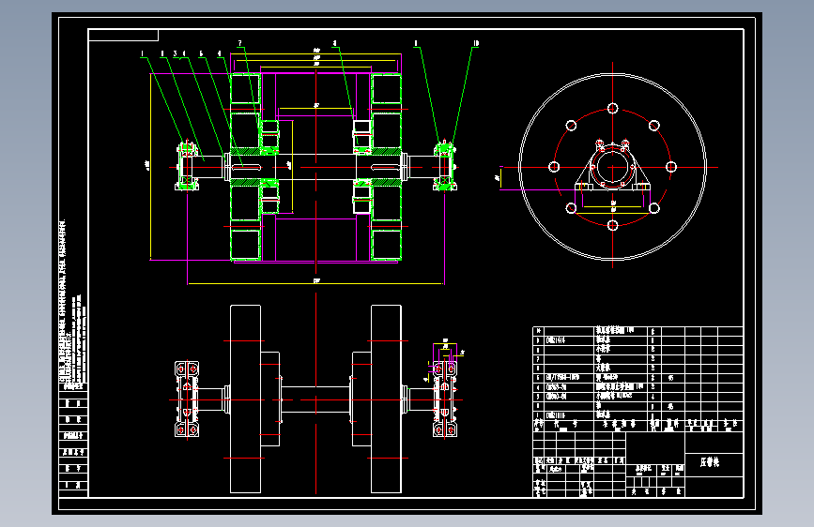This screenshot has width=814, height=527.
Task: Select the parts list table header row
Action: (638, 426)
